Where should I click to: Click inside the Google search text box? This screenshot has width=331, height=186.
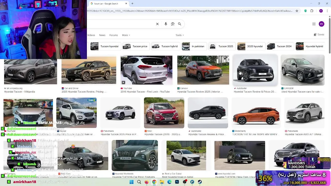pos(120,24)
